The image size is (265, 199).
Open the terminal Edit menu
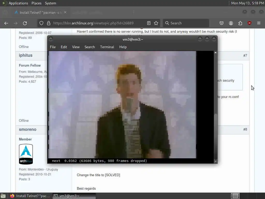pyautogui.click(x=64, y=47)
